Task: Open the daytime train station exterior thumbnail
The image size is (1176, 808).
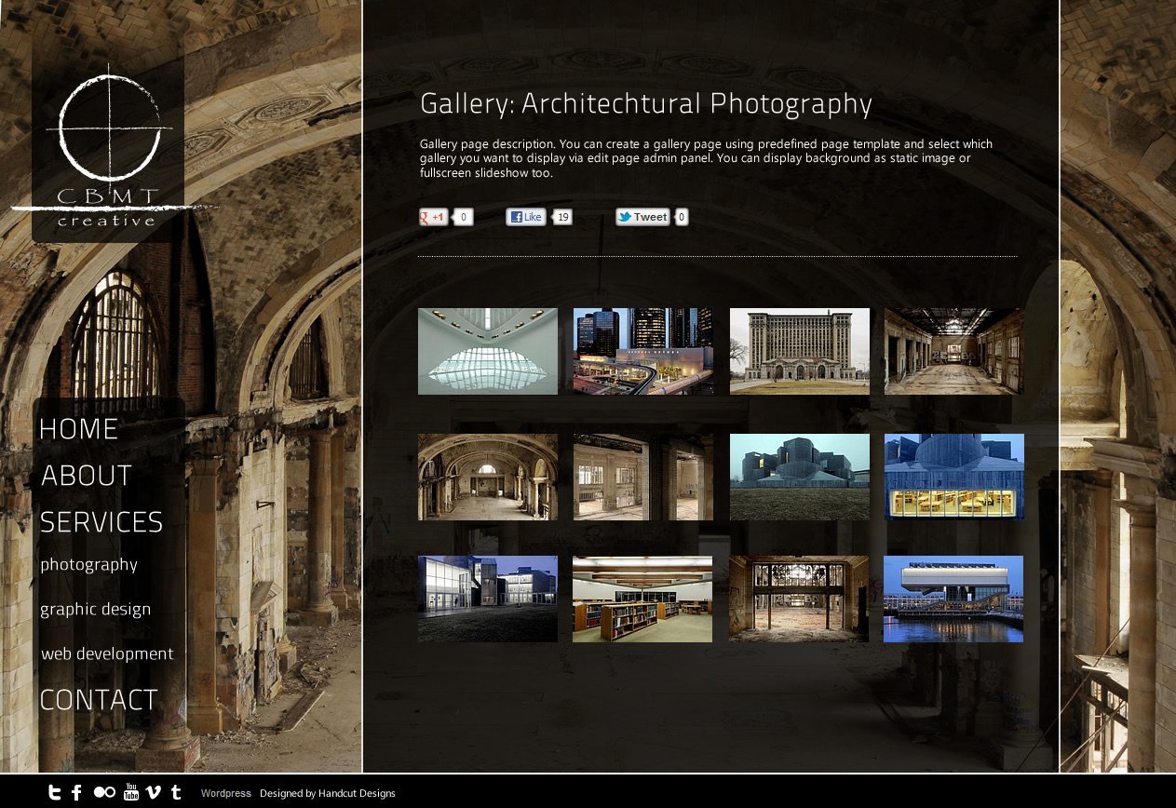Action: click(x=800, y=352)
